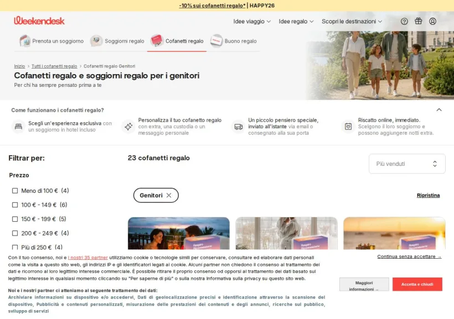This screenshot has width=454, height=319.
Task: Check the Meno di 100 € price filter
Action: point(15,191)
